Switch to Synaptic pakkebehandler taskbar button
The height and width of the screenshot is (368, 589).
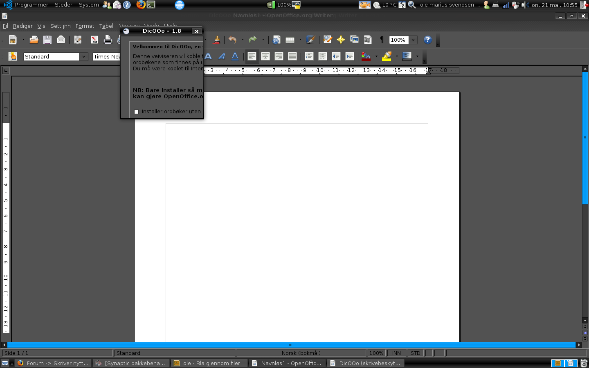pos(130,363)
